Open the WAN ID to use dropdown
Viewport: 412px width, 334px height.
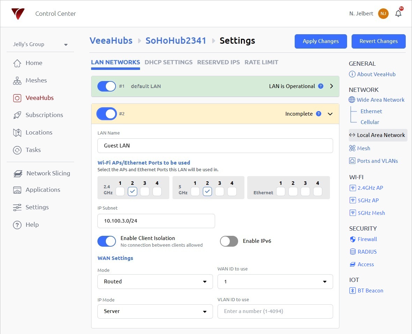click(x=275, y=281)
